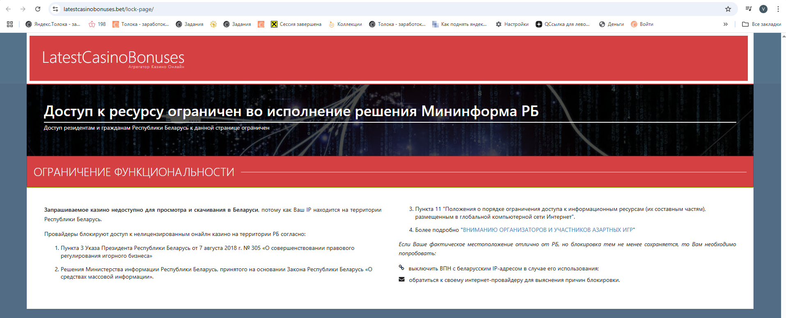The image size is (786, 318).
Task: Click the LatestCasinoBonuses logo
Action: coord(113,58)
